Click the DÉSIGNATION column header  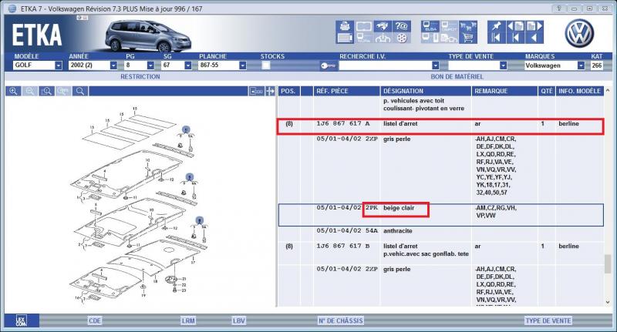(426, 91)
